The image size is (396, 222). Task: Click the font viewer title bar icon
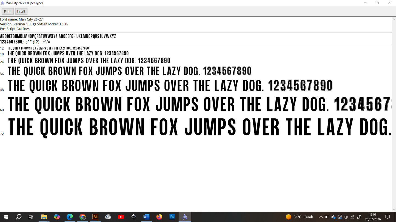(2, 3)
